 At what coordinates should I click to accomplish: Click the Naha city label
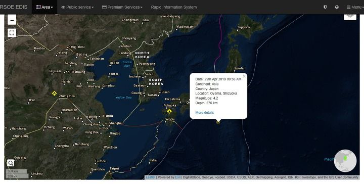153,160
